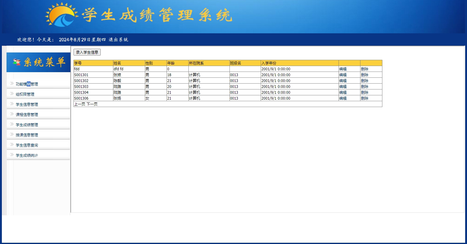
Task: Click the name cell 张扬
Action: (129, 98)
